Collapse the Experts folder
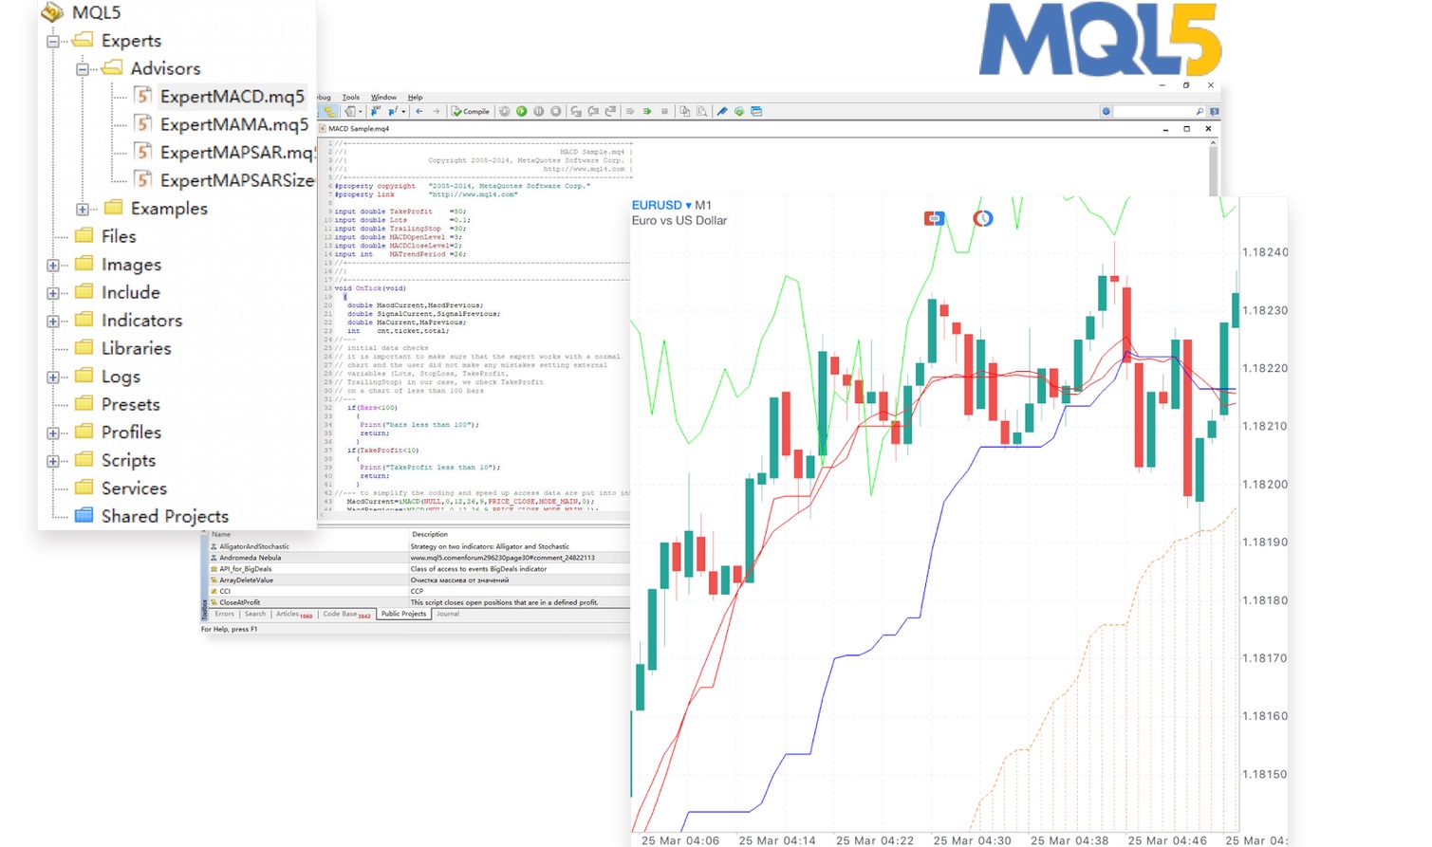 [x=53, y=41]
